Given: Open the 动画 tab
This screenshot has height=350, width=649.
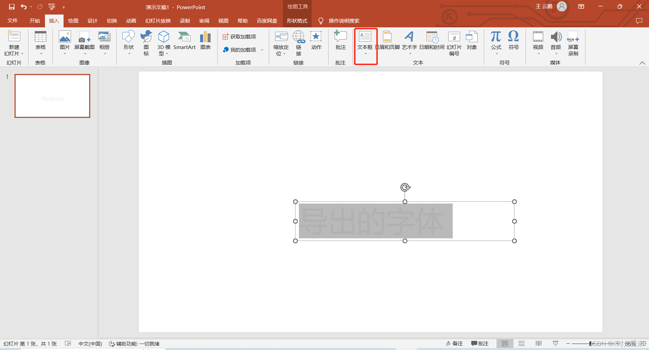Looking at the screenshot, I should [131, 21].
